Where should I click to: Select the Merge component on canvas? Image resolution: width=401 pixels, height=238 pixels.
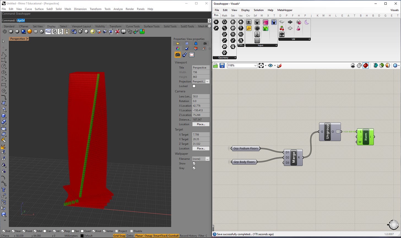point(293,157)
